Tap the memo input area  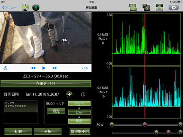pos(21,112)
